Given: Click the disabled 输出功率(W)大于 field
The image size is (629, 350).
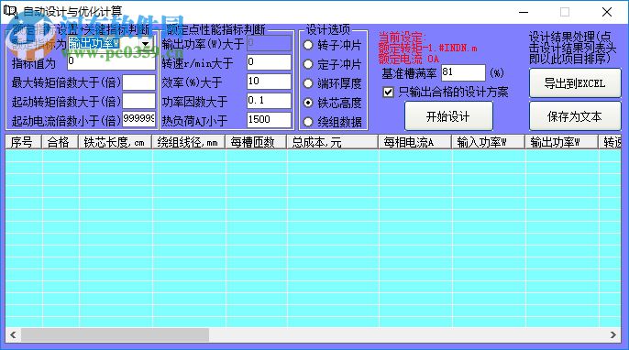Looking at the screenshot, I should [x=269, y=43].
